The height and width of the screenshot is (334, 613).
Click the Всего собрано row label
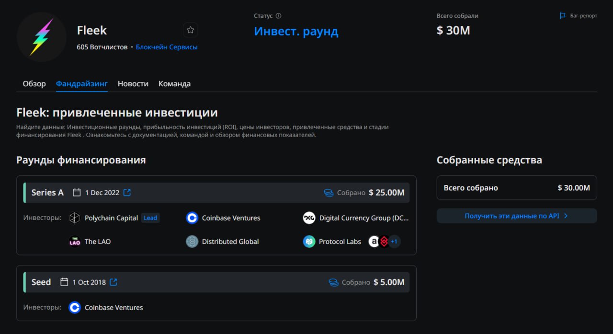471,188
